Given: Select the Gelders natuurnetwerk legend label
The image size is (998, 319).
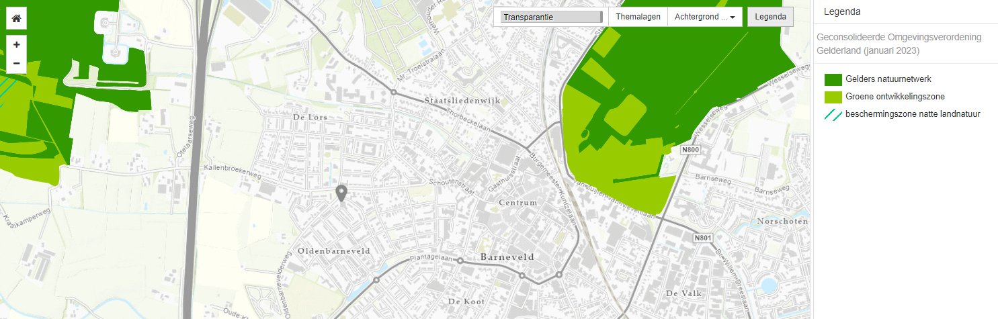Looking at the screenshot, I should (888, 79).
